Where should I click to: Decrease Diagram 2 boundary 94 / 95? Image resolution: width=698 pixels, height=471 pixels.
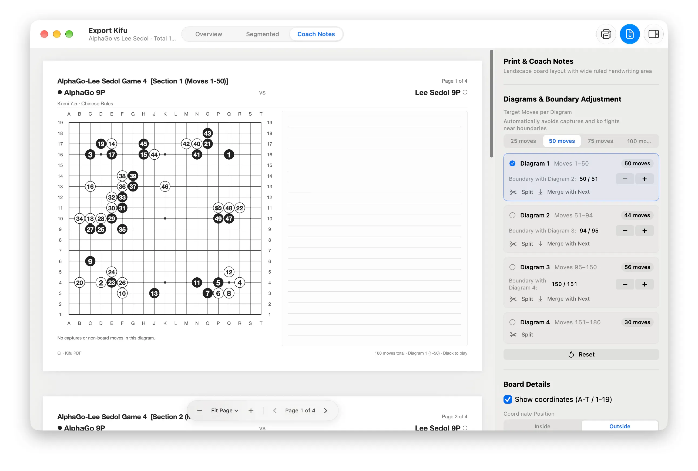pos(625,231)
